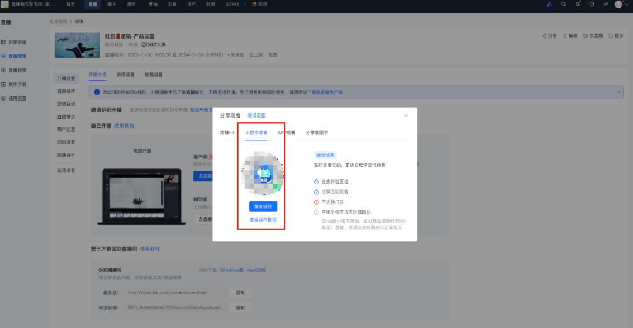Click the blue triangle logo icon in top bar
The image size is (633, 328).
549,5
